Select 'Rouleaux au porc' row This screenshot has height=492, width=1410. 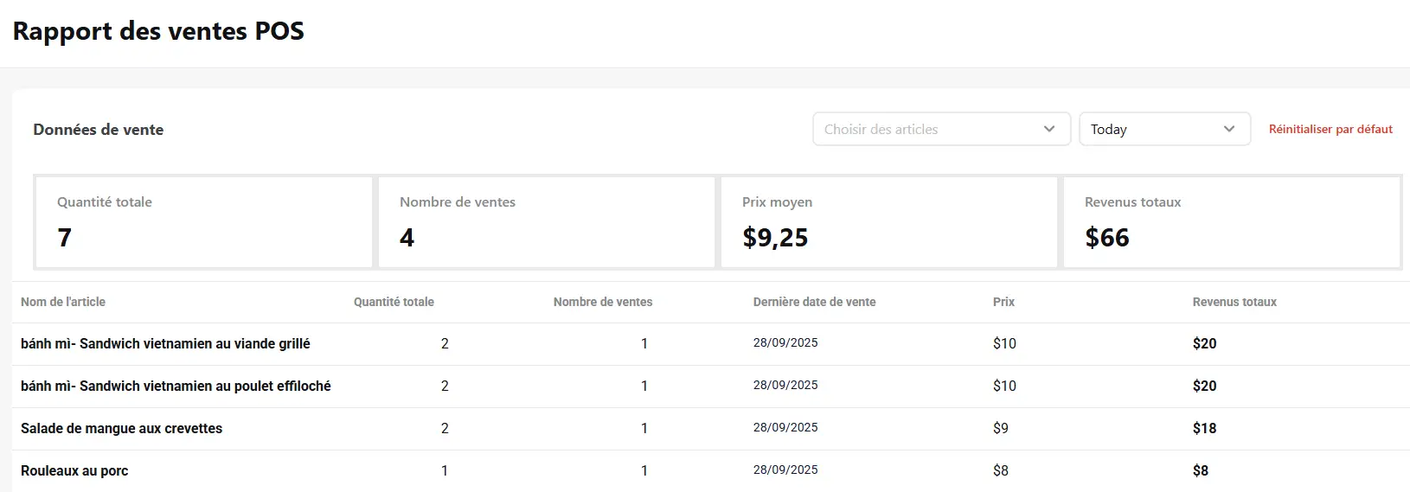pos(711,471)
